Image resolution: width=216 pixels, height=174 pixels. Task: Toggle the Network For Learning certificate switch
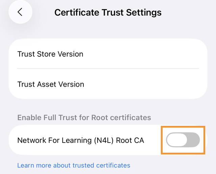pyautogui.click(x=183, y=140)
